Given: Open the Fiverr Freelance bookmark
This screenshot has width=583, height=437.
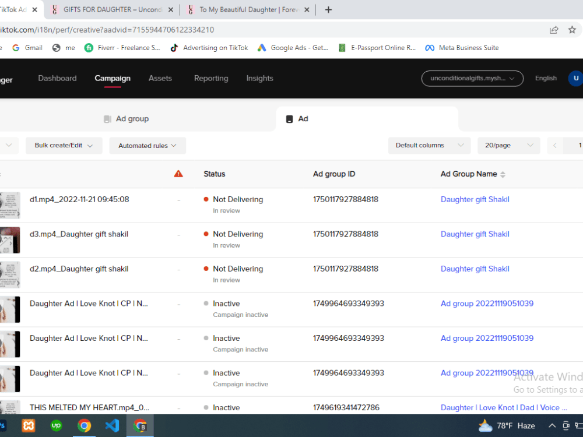Looking at the screenshot, I should pyautogui.click(x=122, y=48).
